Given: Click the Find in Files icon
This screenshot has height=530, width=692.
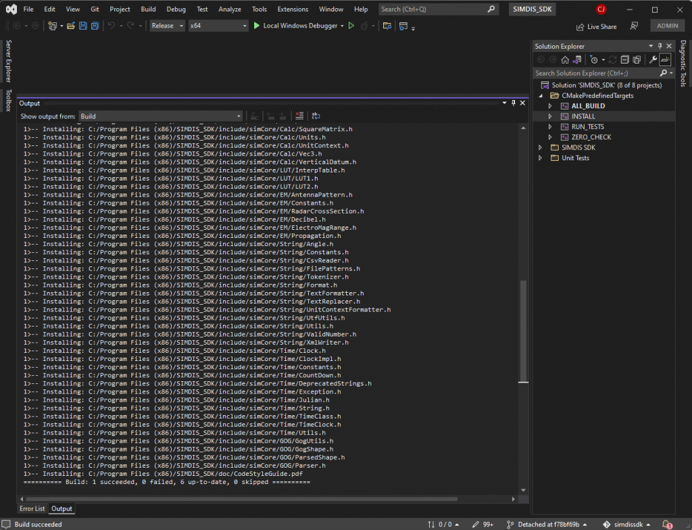Looking at the screenshot, I should pyautogui.click(x=387, y=26).
